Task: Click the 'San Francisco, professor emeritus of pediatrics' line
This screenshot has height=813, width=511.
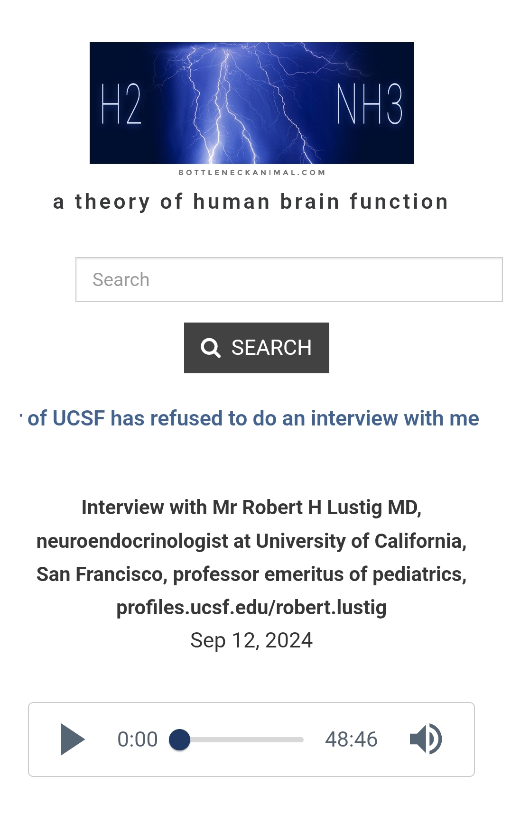Action: click(x=251, y=574)
